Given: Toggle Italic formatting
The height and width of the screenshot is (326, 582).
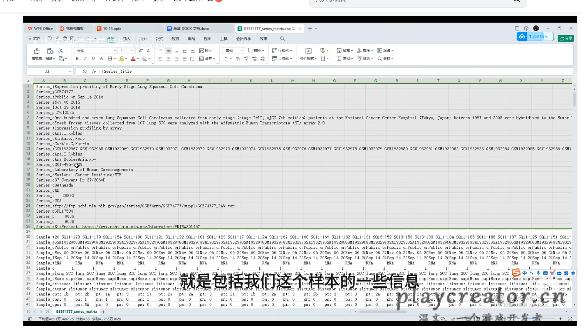Looking at the screenshot, I should tap(85, 59).
